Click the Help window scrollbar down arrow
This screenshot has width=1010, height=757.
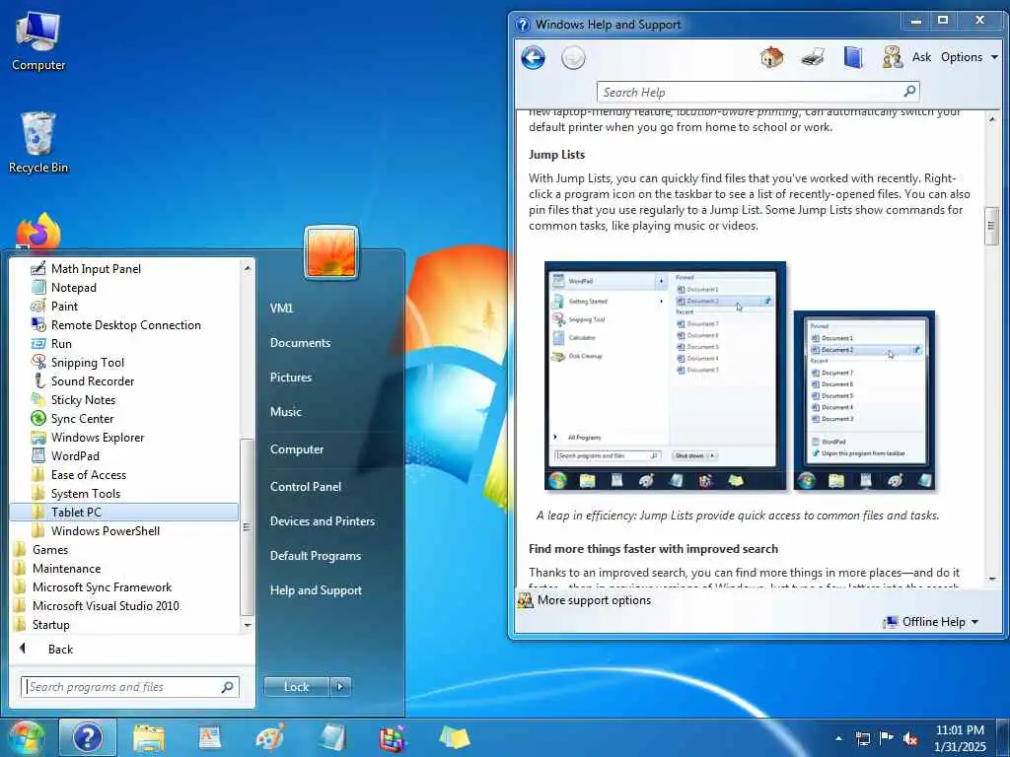pyautogui.click(x=992, y=580)
